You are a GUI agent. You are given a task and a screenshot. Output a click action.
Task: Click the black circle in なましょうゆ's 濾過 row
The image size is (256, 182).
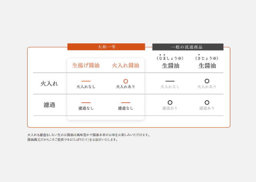click(170, 102)
